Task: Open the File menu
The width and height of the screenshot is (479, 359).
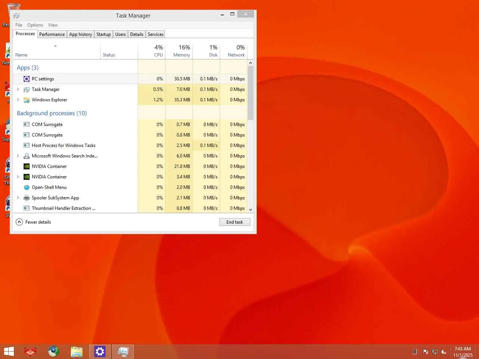Action: click(x=19, y=25)
